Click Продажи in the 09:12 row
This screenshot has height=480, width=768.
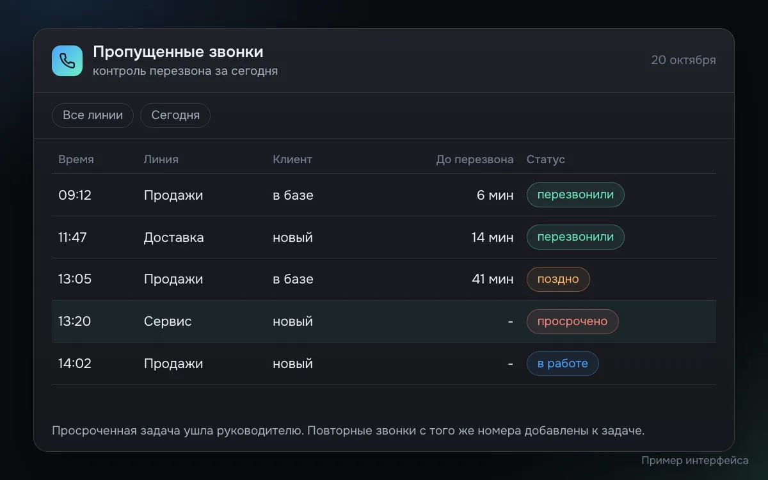173,195
